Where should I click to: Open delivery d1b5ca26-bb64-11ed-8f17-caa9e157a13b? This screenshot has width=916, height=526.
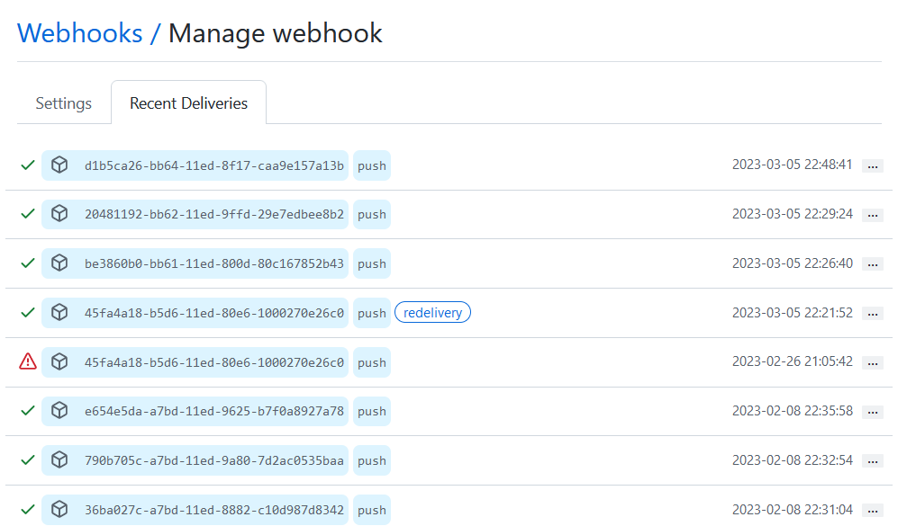[x=213, y=165]
